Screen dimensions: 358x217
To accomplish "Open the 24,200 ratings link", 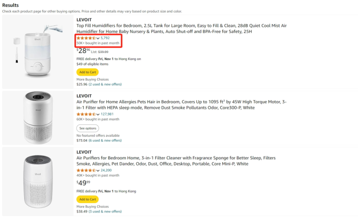I will (106, 170).
